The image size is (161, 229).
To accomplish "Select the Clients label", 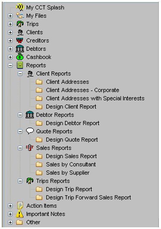I will tap(35, 32).
